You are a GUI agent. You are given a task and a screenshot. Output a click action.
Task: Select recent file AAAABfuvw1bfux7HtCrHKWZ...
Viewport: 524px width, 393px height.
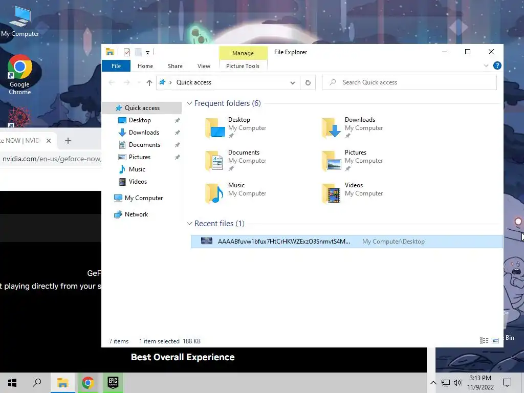point(346,242)
